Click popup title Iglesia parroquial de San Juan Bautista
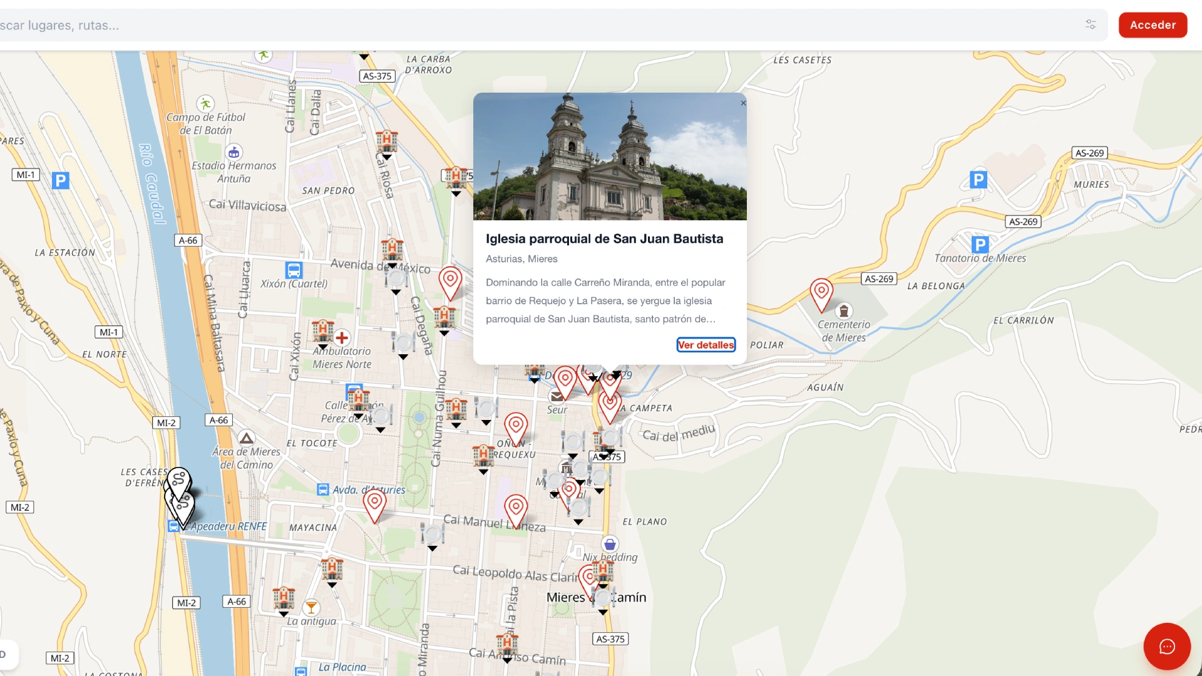 click(604, 238)
